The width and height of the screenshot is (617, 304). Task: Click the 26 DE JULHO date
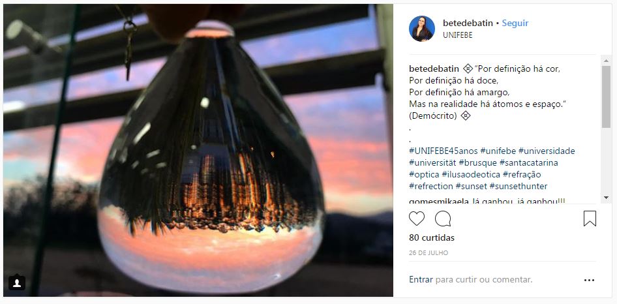point(429,253)
